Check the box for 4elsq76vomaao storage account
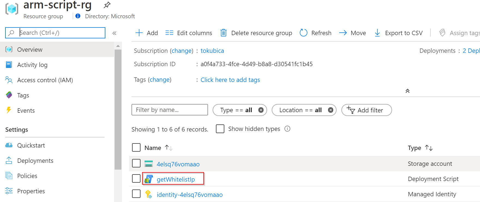The image size is (480, 202). coord(136,164)
